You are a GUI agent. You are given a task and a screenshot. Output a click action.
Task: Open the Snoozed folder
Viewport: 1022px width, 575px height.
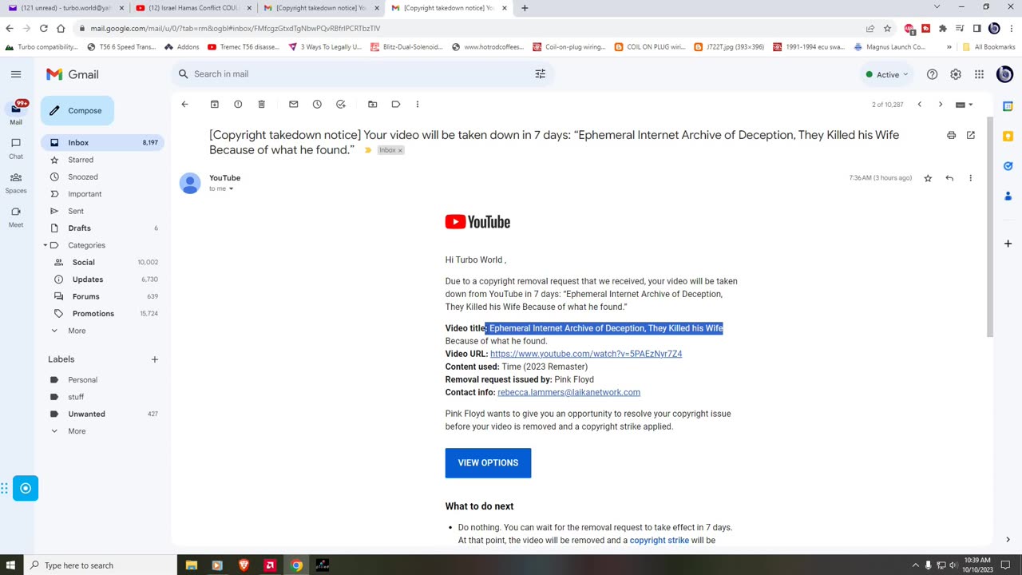(x=102, y=177)
